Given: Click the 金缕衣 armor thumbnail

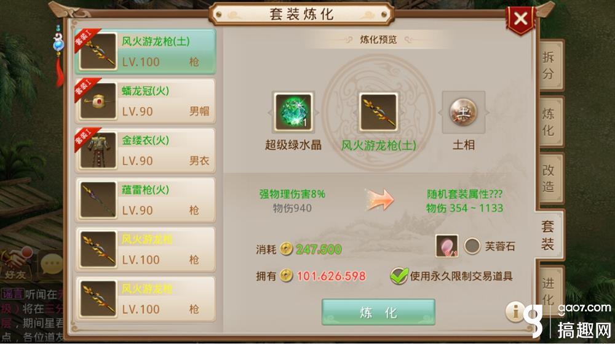Looking at the screenshot, I should coord(98,151).
